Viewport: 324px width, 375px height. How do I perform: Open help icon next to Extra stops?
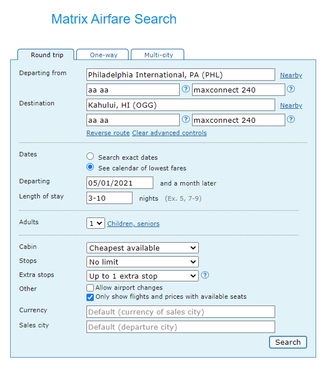tap(205, 275)
